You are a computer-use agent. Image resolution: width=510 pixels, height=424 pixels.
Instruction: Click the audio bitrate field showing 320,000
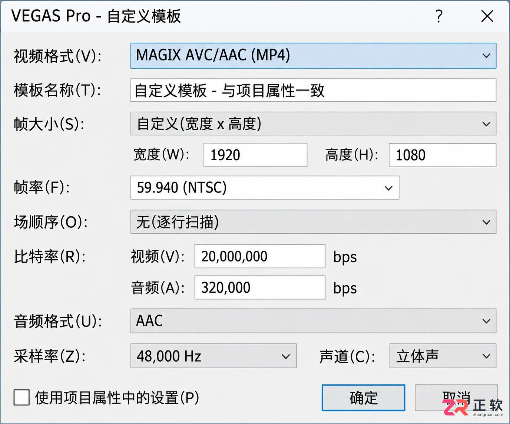point(260,287)
